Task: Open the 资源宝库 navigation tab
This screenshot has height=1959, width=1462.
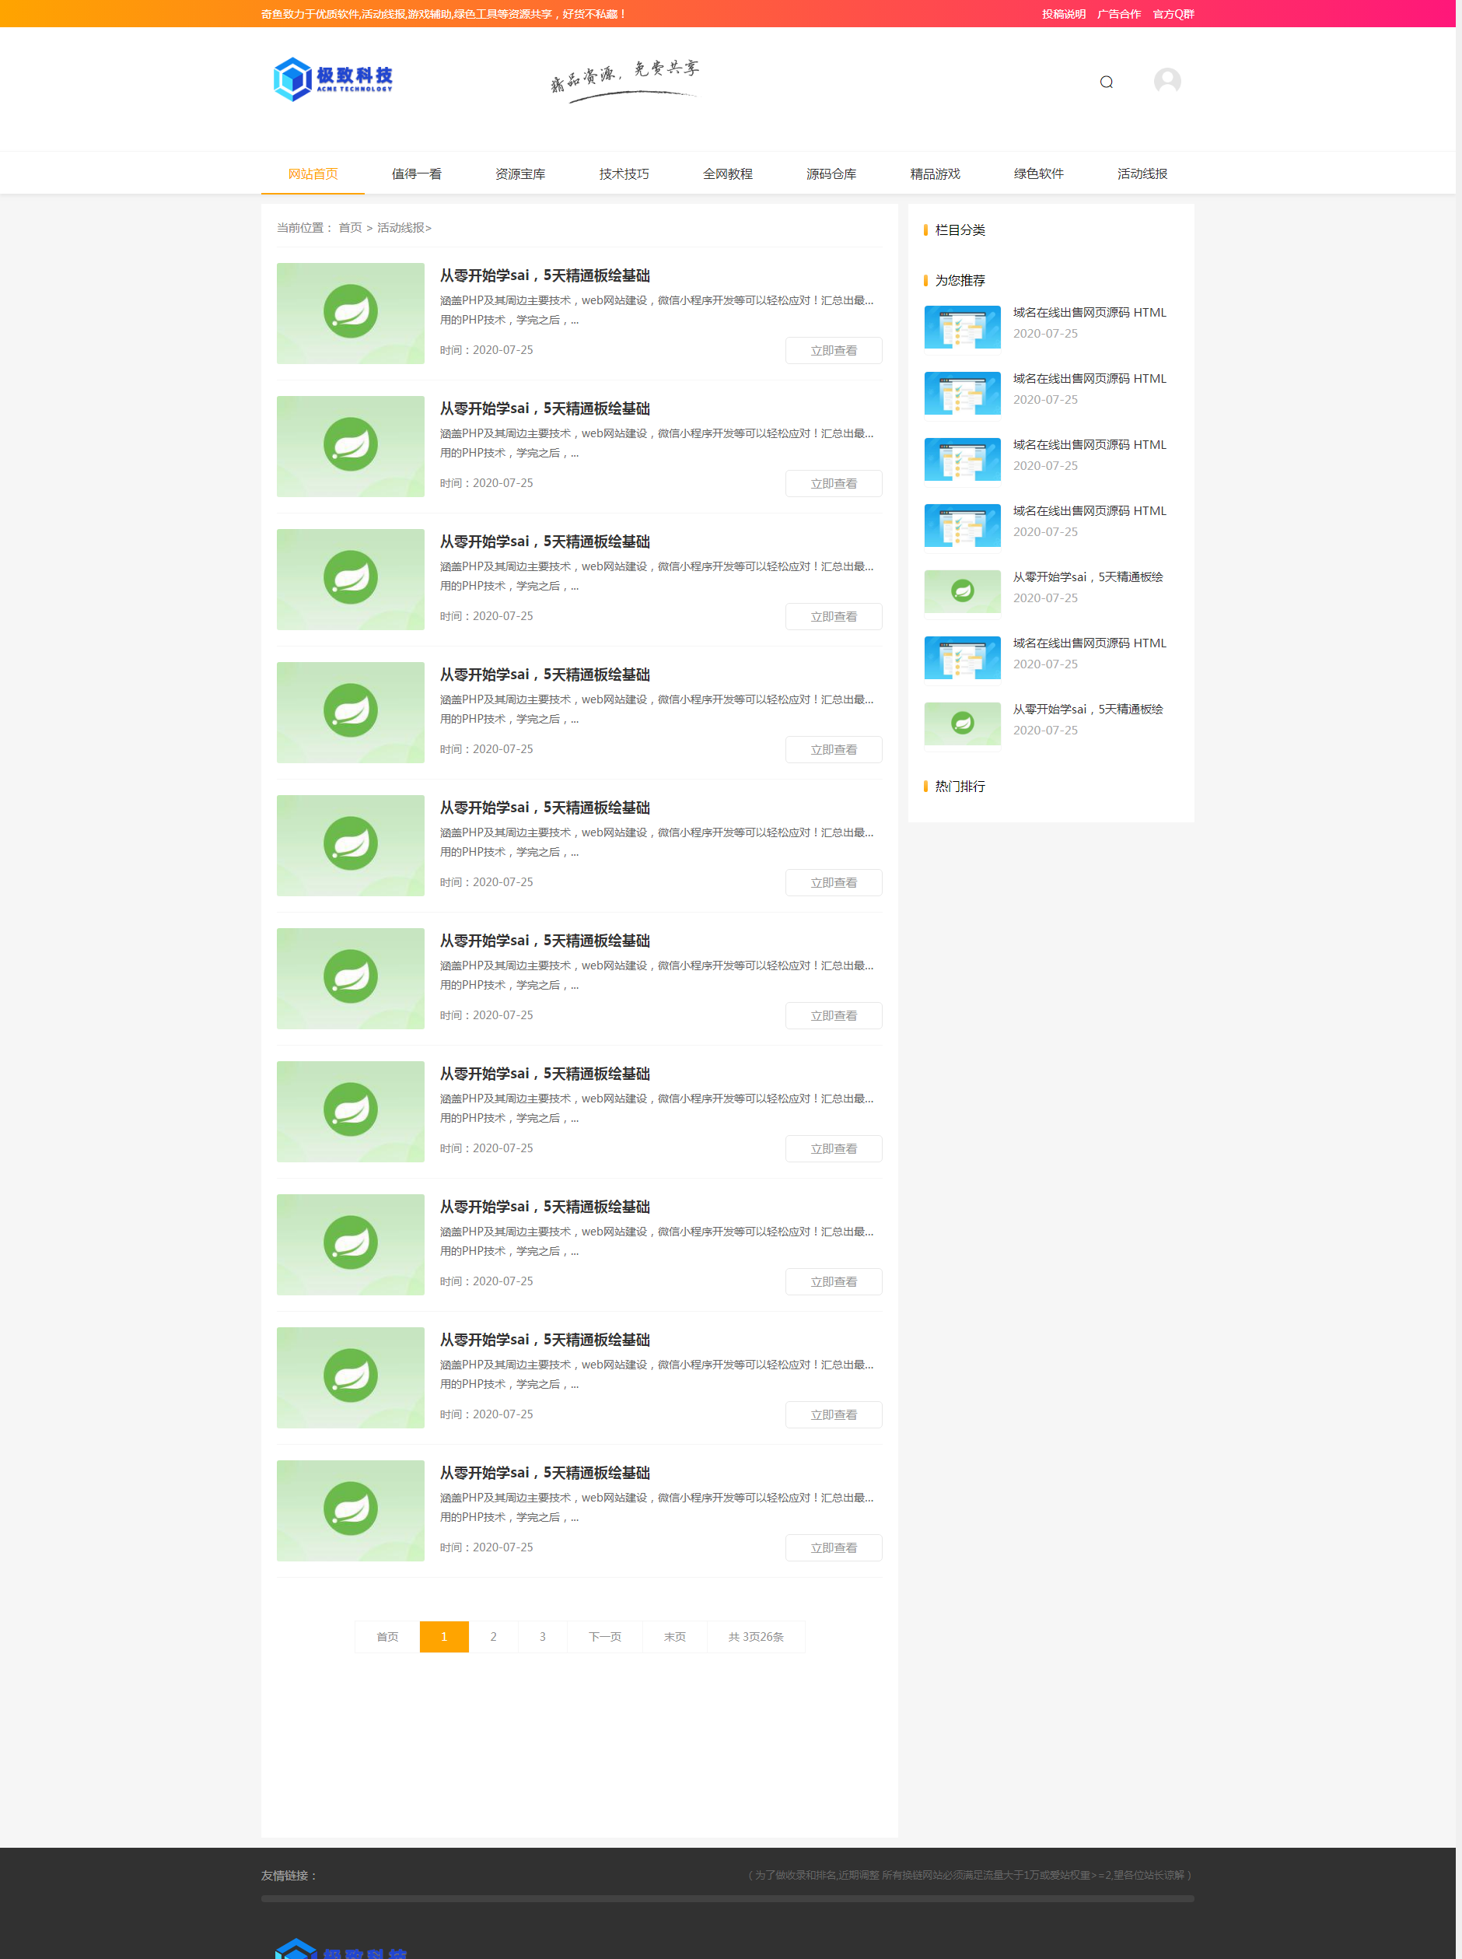Action: tap(520, 173)
